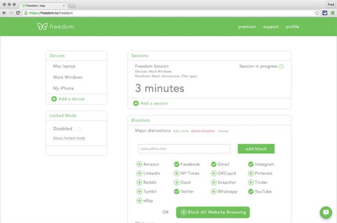337x223 pixels.
Task: Click delete blocklist link
Action: (203, 131)
